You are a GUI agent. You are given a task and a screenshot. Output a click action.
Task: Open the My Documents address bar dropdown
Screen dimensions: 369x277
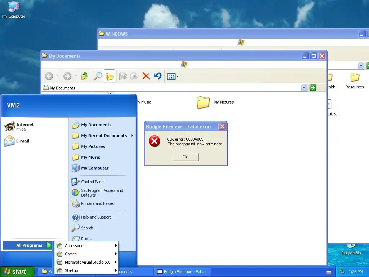tap(304, 88)
